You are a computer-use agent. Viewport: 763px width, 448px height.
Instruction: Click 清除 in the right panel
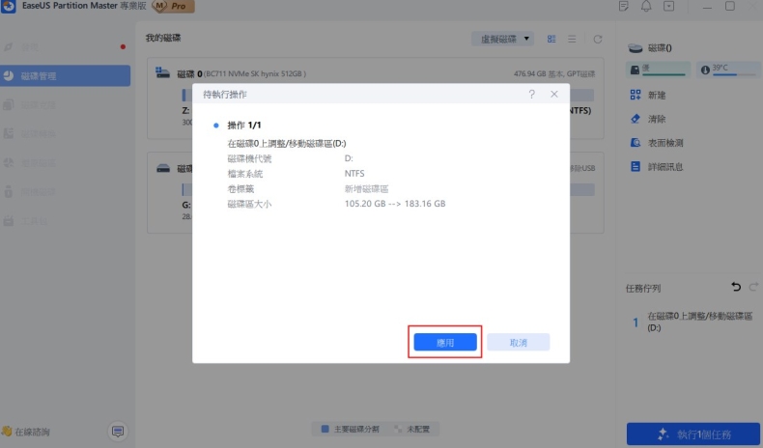pyautogui.click(x=648, y=119)
